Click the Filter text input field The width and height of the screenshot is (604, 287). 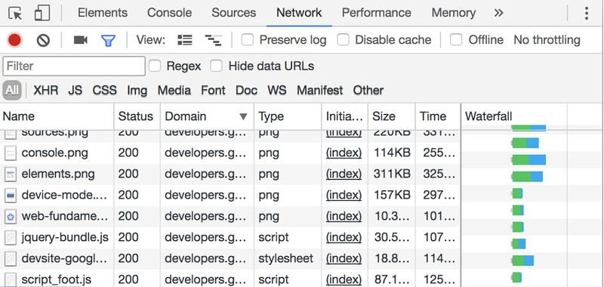click(x=74, y=66)
